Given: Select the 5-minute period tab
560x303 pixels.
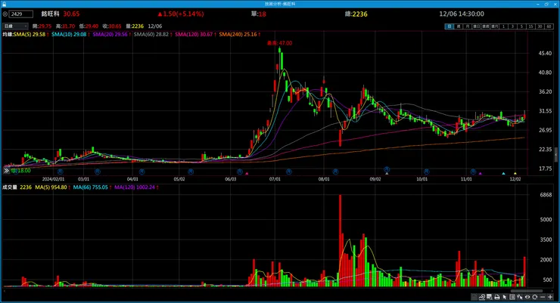Looking at the screenshot, I should pyautogui.click(x=521, y=26).
